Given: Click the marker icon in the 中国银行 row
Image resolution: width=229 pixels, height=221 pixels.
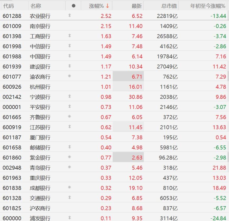Looking at the screenshot, I should (x=70, y=56).
